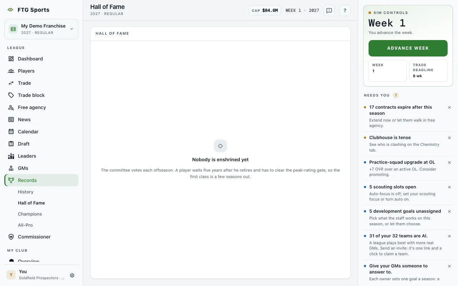This screenshot has width=458, height=286.
Task: Dismiss the 5 scouting slots open notice
Action: point(449,187)
